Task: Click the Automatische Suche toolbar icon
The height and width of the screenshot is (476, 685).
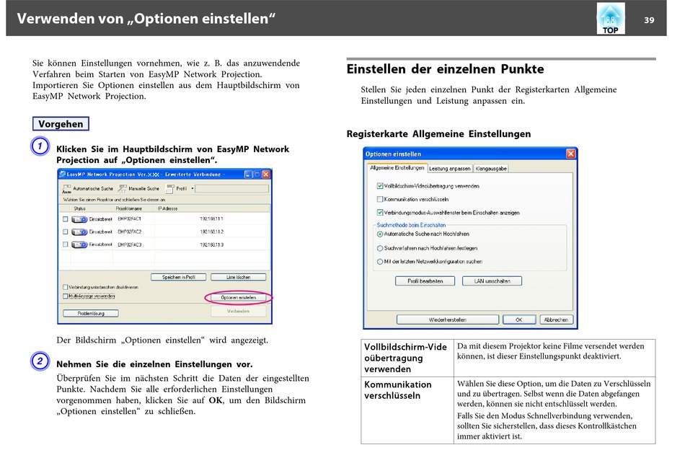Action: click(67, 188)
